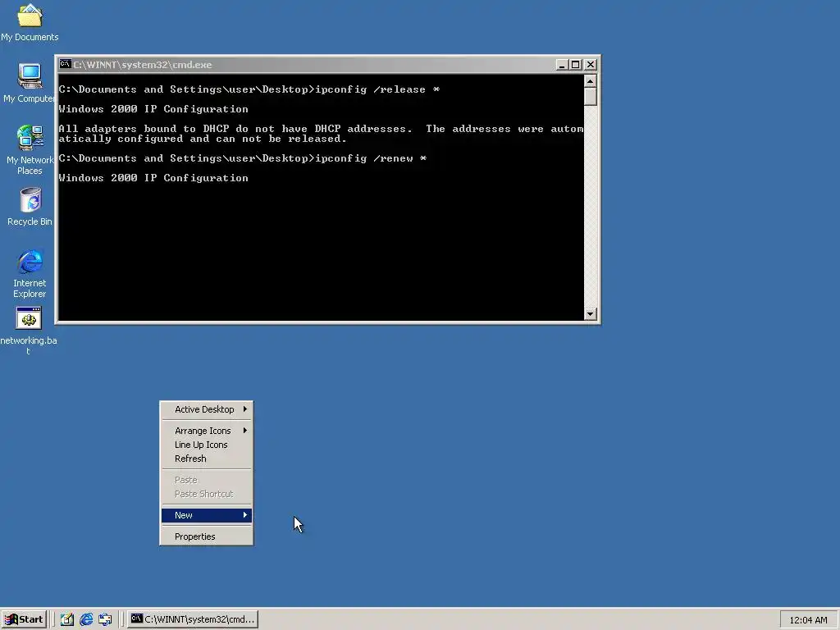840x630 pixels.
Task: Open the New submenu
Action: [206, 515]
